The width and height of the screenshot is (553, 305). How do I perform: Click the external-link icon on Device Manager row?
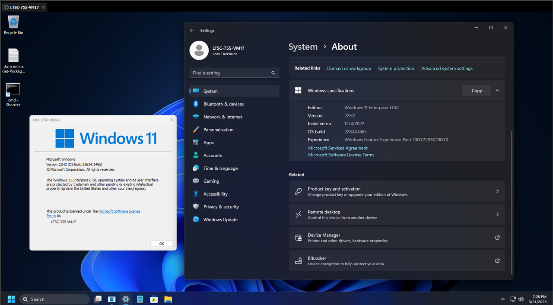497,238
